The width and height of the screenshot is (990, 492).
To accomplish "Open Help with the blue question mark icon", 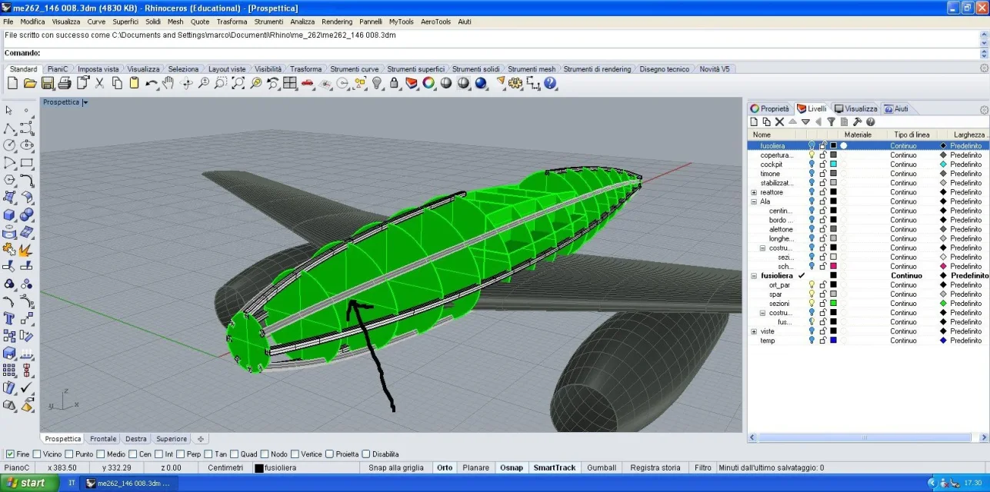I will pos(550,83).
